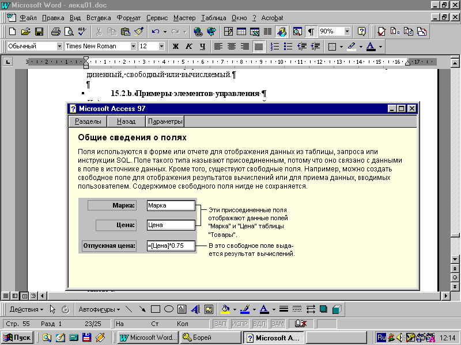Image resolution: width=461 pixels, height=345 pixels.
Task: Open the Сервис menu
Action: 157,18
